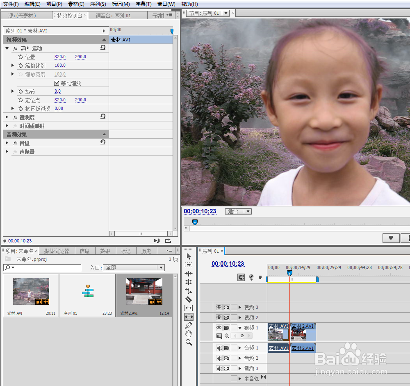This screenshot has width=410, height=386.
Task: Select the 素材2.AVI thumbnail in project
Action: click(144, 291)
